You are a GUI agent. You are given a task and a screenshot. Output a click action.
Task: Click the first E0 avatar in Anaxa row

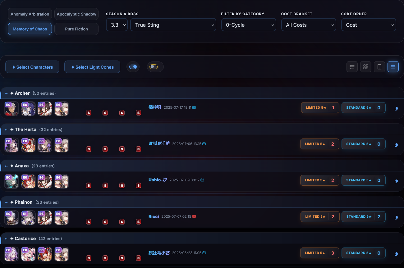coord(11,181)
